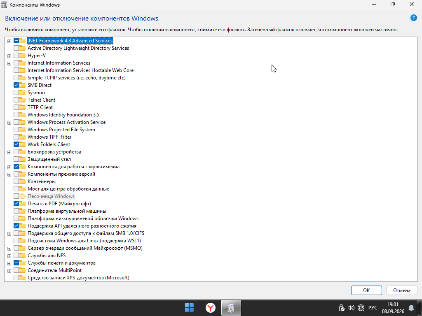
Task: Uncheck the SMB Direct checkbox
Action: pyautogui.click(x=16, y=85)
